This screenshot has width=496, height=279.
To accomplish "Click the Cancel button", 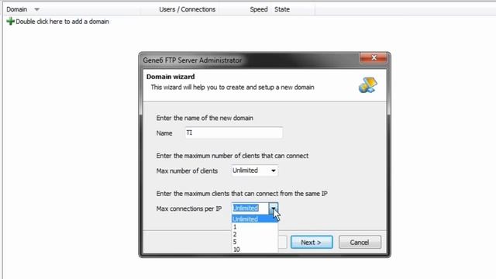I will click(360, 243).
